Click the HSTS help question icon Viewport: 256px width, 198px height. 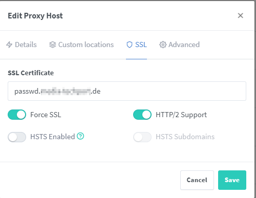pos(80,136)
